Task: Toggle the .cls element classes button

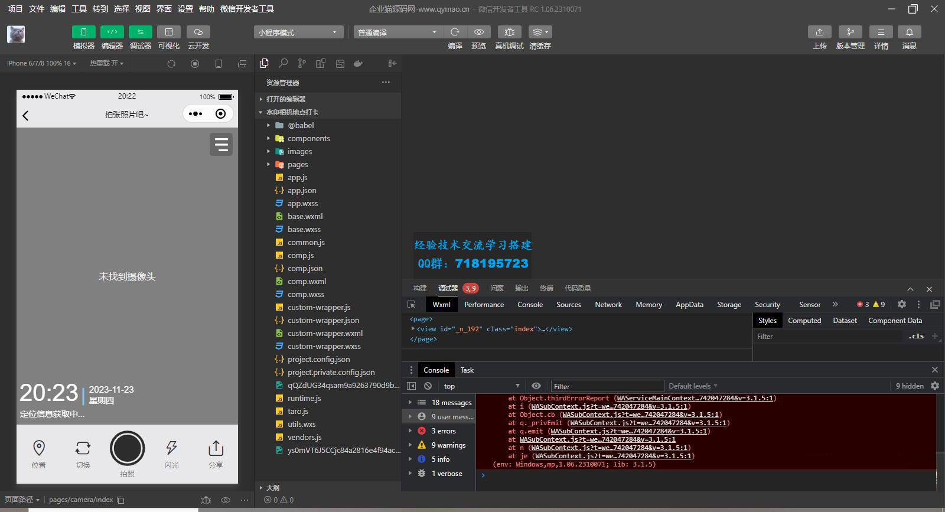Action: coord(916,336)
